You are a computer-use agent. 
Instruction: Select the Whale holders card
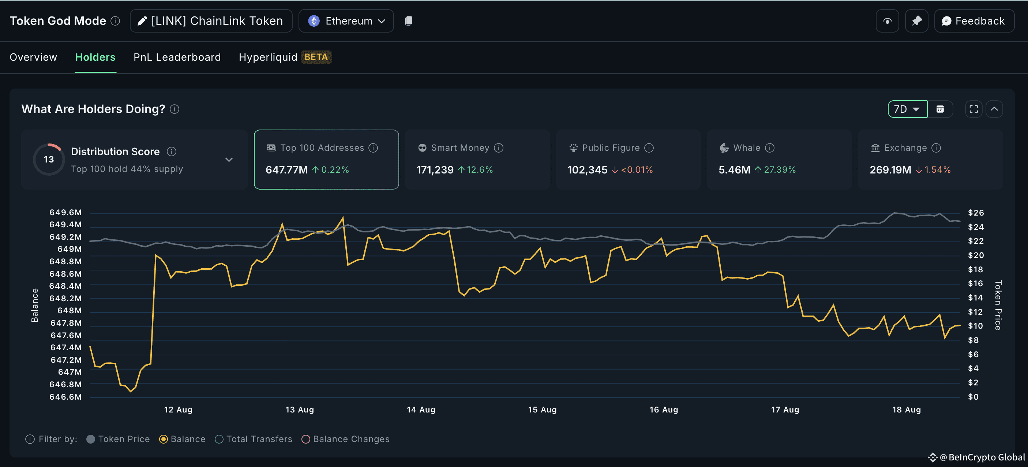[x=779, y=159]
